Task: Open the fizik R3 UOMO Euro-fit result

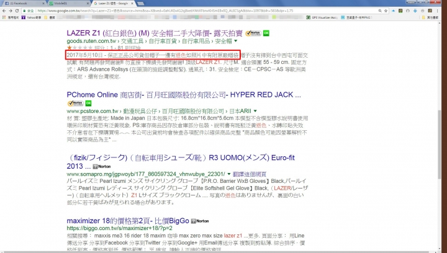Action: [181, 162]
